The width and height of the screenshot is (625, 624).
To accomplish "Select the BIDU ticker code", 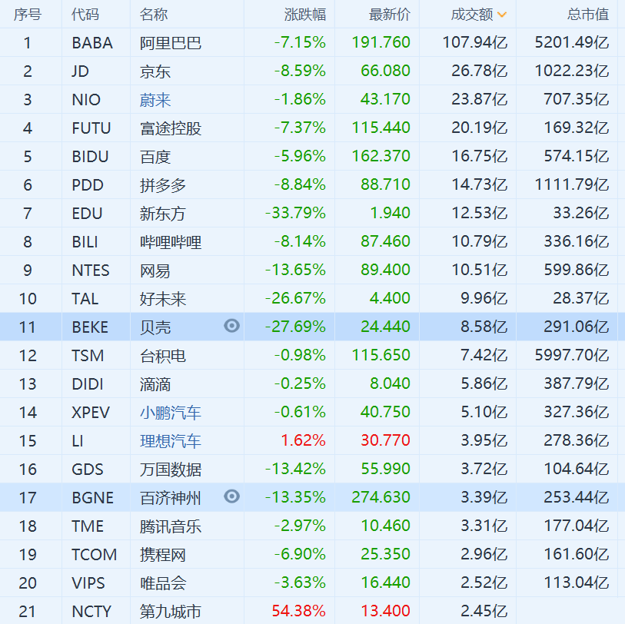I will (x=90, y=157).
